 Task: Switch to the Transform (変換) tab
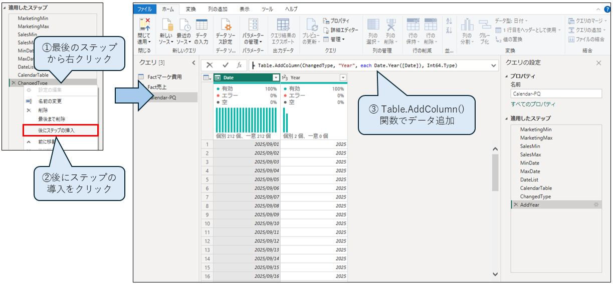point(191,9)
